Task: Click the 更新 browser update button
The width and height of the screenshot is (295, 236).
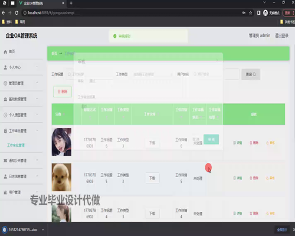Action: (289, 13)
